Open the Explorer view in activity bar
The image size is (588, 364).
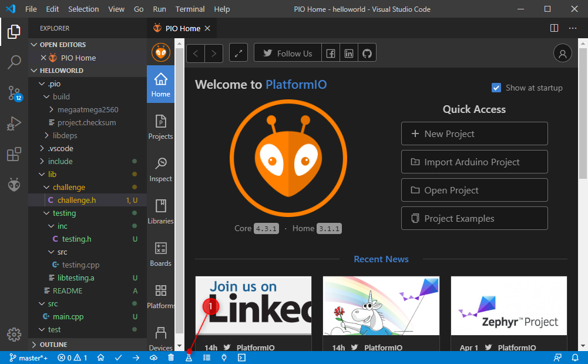tap(14, 32)
